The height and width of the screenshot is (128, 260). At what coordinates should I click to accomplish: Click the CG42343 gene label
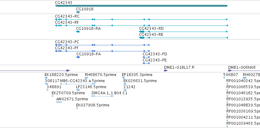[x=64, y=3]
